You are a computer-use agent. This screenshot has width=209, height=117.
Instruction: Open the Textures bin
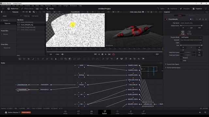pyautogui.click(x=8, y=23)
